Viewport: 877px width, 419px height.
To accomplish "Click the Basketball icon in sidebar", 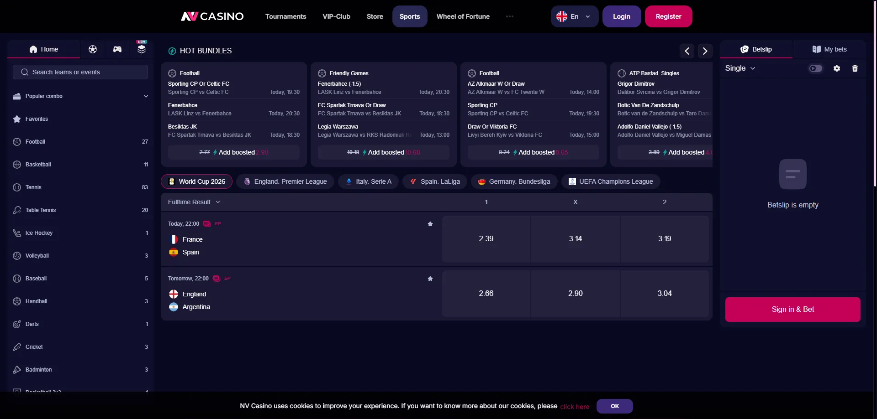I will pos(17,165).
